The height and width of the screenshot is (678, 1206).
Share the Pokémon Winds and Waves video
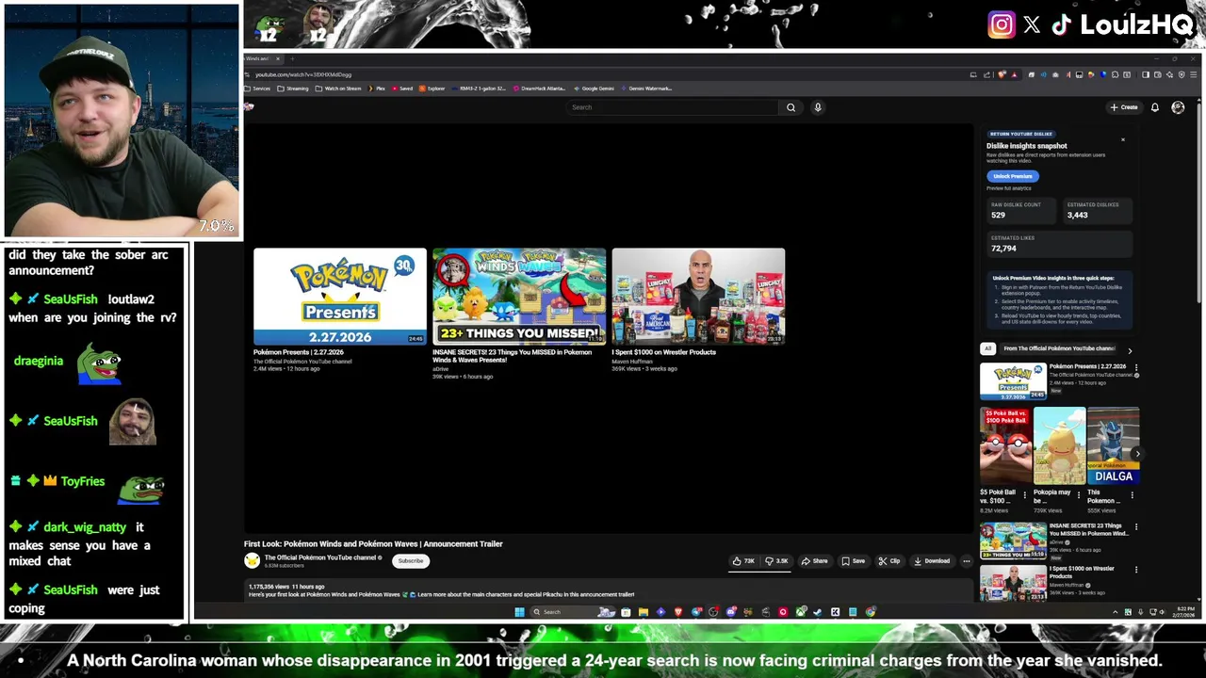click(815, 561)
